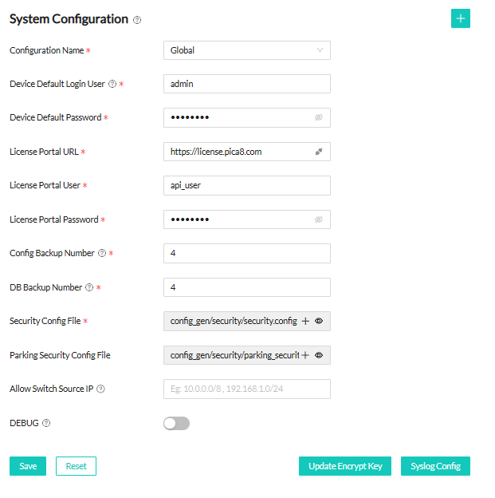Preview Parking Security Config File via eye icon
Screen dimensions: 495x498
coord(319,355)
